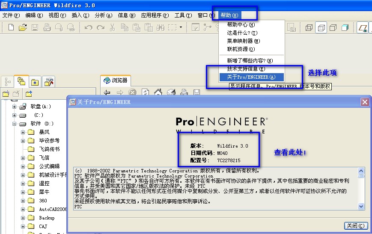Click the send-with-link mail icon
Screen dimensions: 372x234
71,27
